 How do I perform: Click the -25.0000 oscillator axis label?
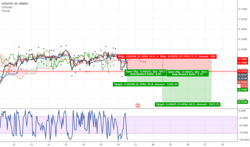243,118
